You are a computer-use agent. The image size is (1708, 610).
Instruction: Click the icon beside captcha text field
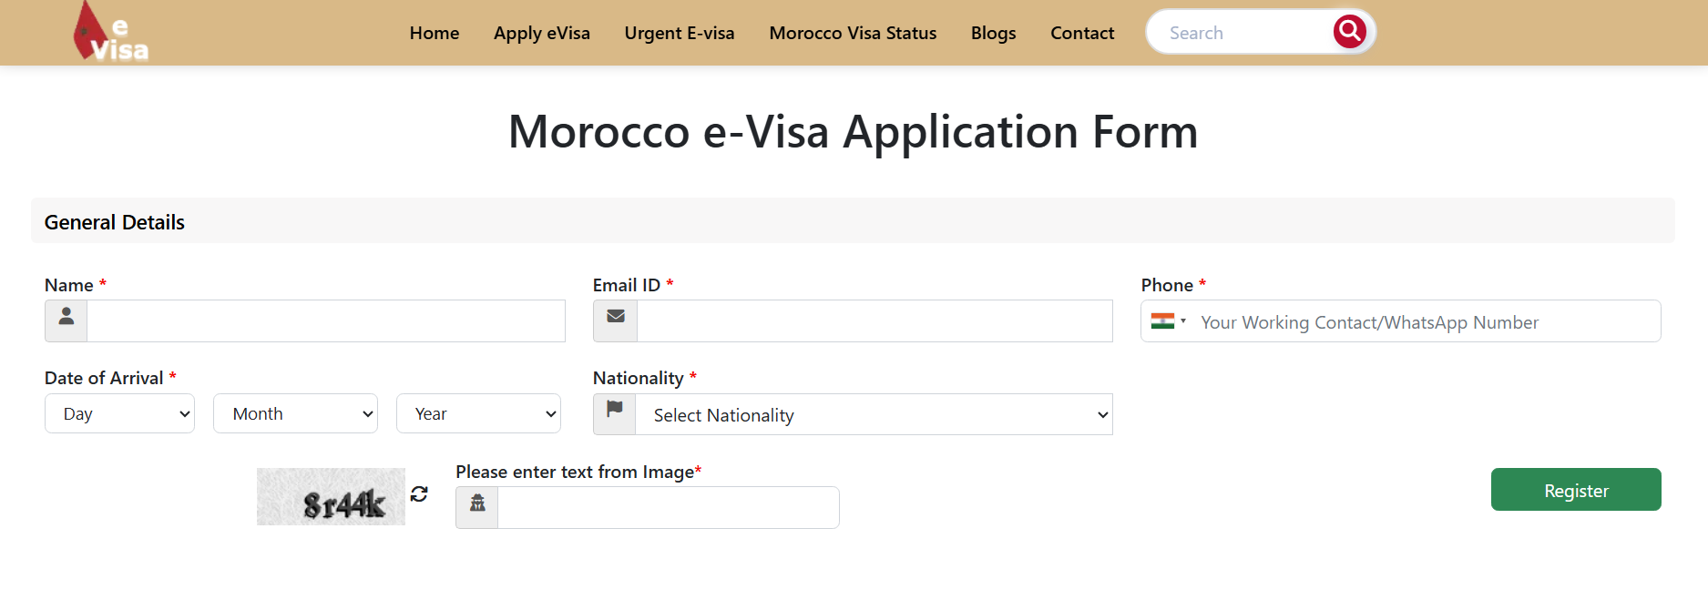pos(477,507)
